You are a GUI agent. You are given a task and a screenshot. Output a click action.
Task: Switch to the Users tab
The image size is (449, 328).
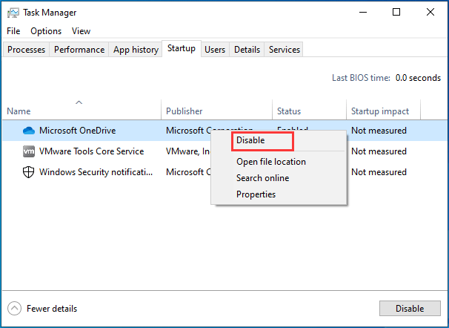215,50
